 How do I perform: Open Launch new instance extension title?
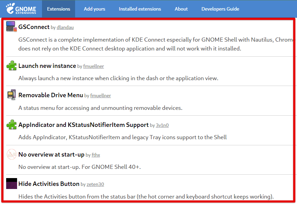47,66
